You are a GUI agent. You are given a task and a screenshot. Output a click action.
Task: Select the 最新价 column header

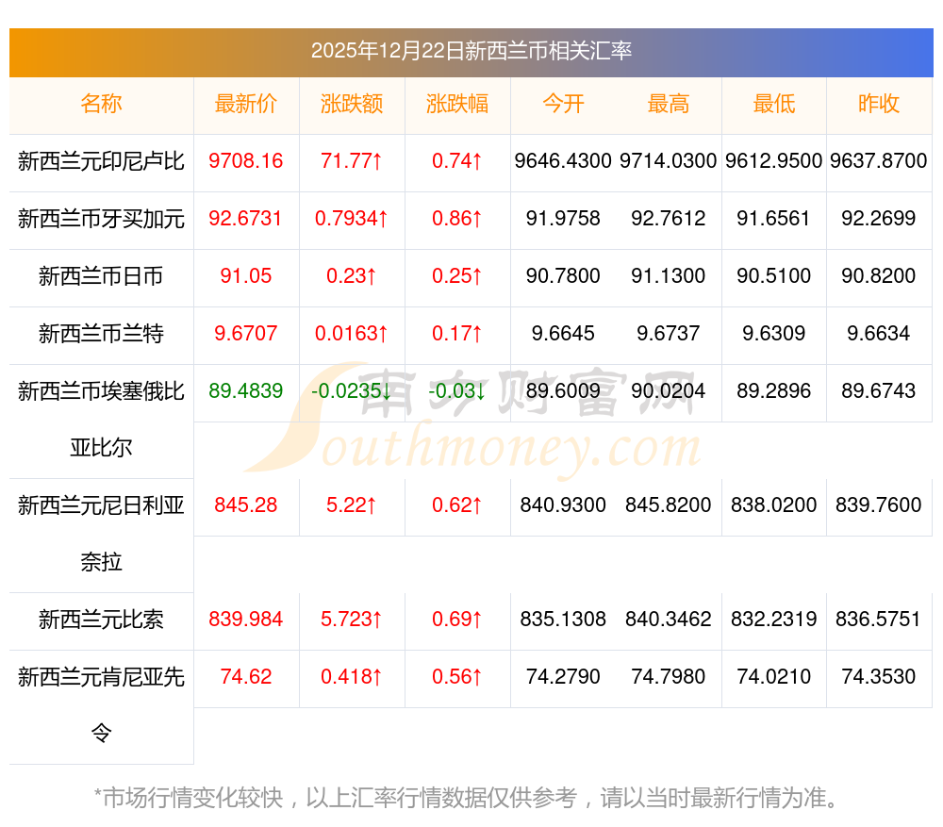246,104
